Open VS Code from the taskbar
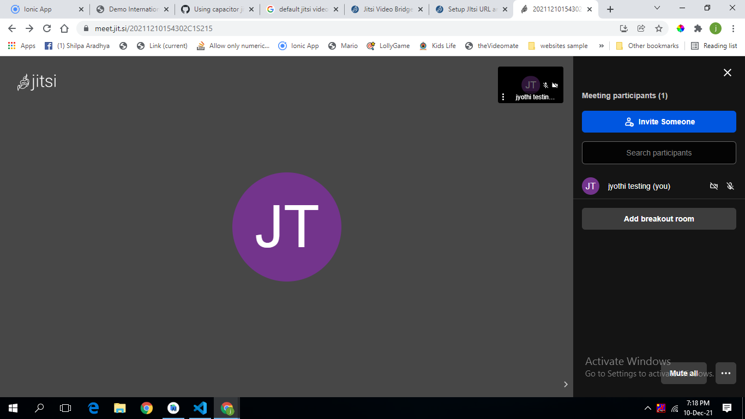Viewport: 745px width, 419px height. pyautogui.click(x=200, y=408)
